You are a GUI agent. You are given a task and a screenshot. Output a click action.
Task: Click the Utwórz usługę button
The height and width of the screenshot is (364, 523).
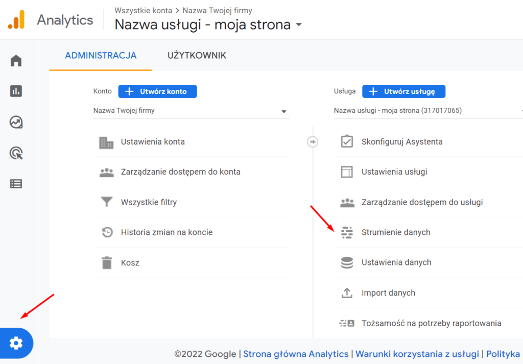point(403,91)
